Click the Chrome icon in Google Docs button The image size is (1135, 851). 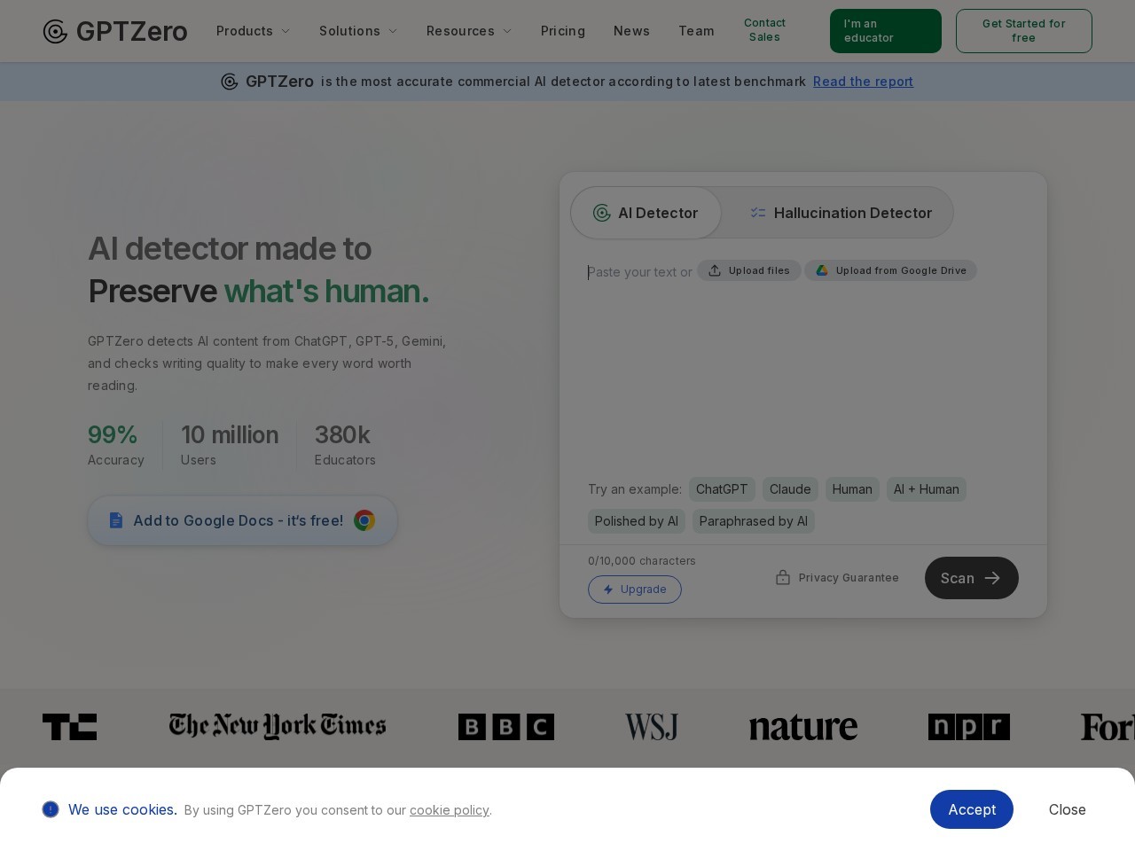pos(364,520)
